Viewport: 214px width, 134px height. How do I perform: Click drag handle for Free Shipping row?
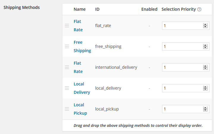point(67,46)
